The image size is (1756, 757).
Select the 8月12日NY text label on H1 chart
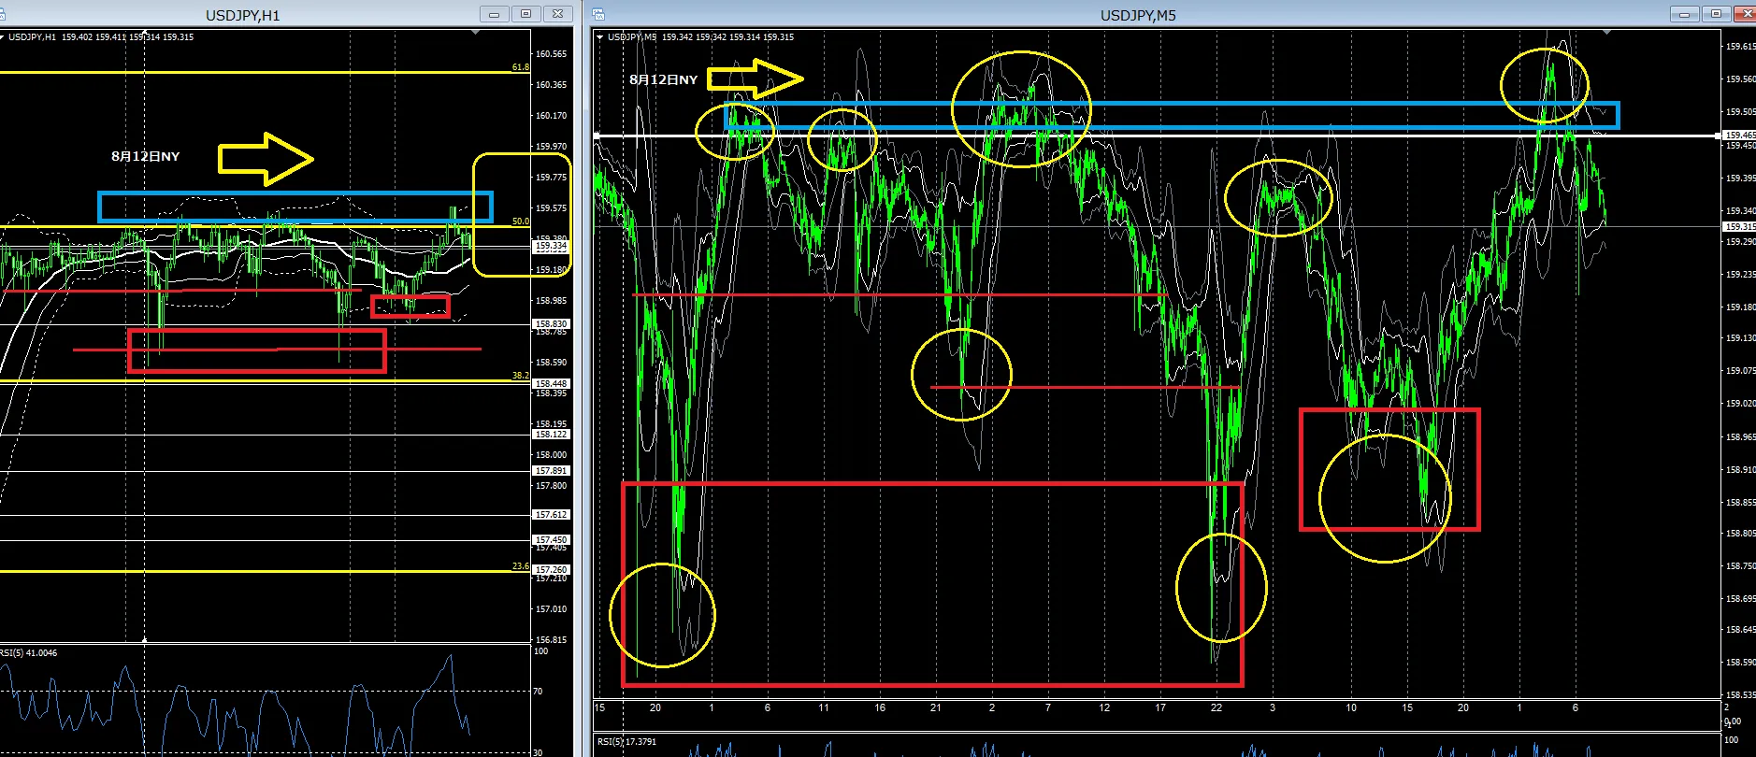tap(145, 156)
